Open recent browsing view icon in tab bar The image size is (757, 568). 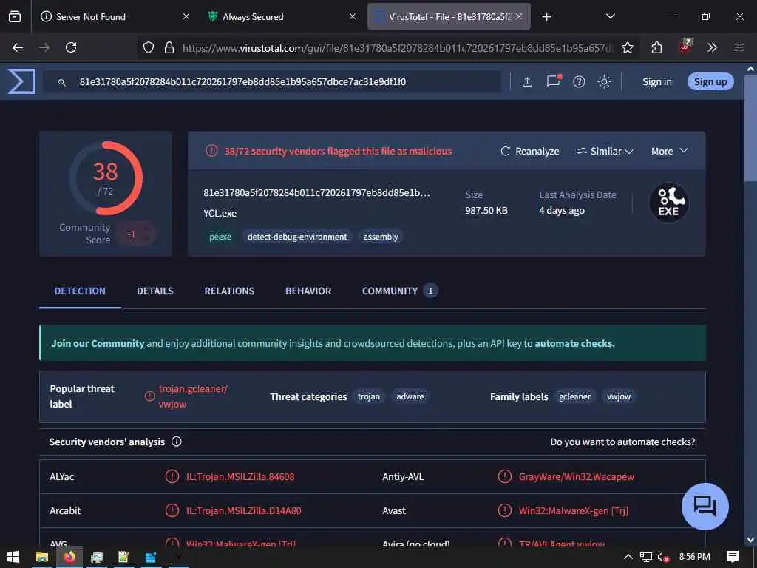15,16
